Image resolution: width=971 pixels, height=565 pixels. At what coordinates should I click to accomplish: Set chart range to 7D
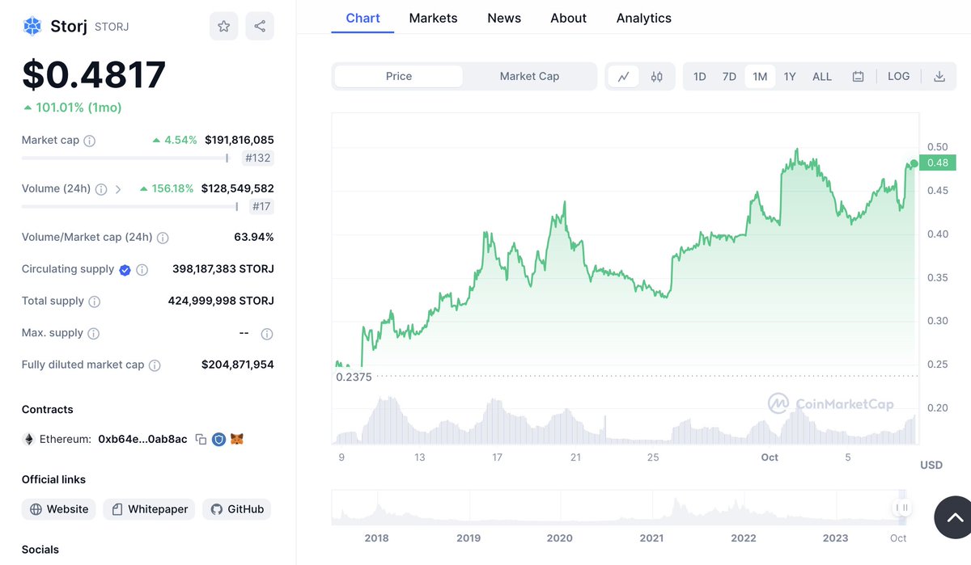(x=729, y=77)
